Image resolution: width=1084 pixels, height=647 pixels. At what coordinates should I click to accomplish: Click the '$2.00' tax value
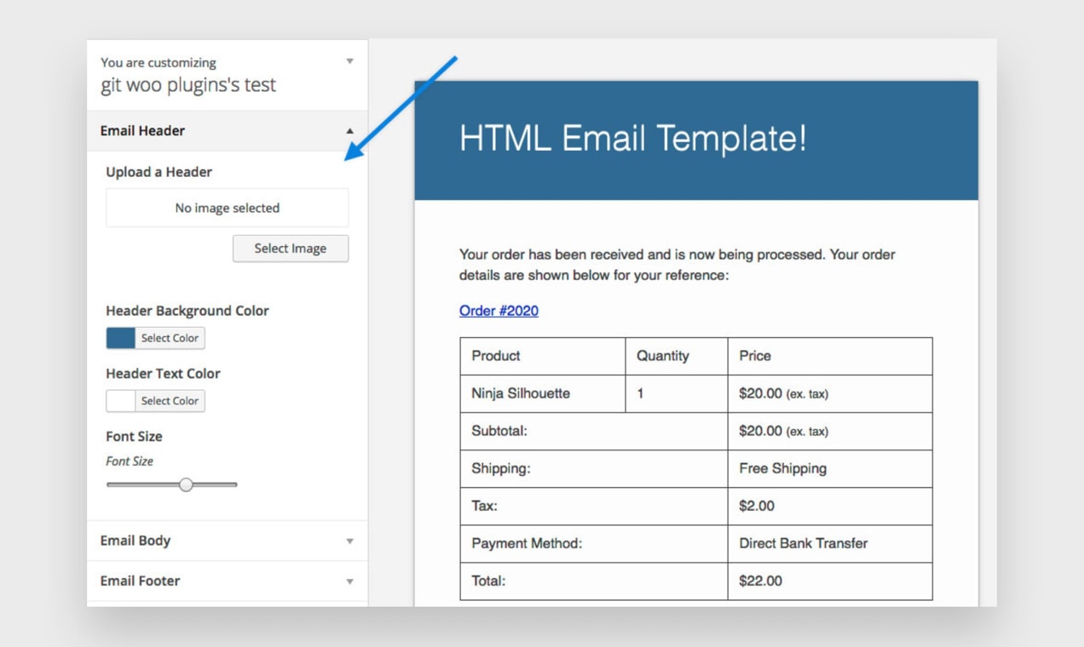(757, 507)
